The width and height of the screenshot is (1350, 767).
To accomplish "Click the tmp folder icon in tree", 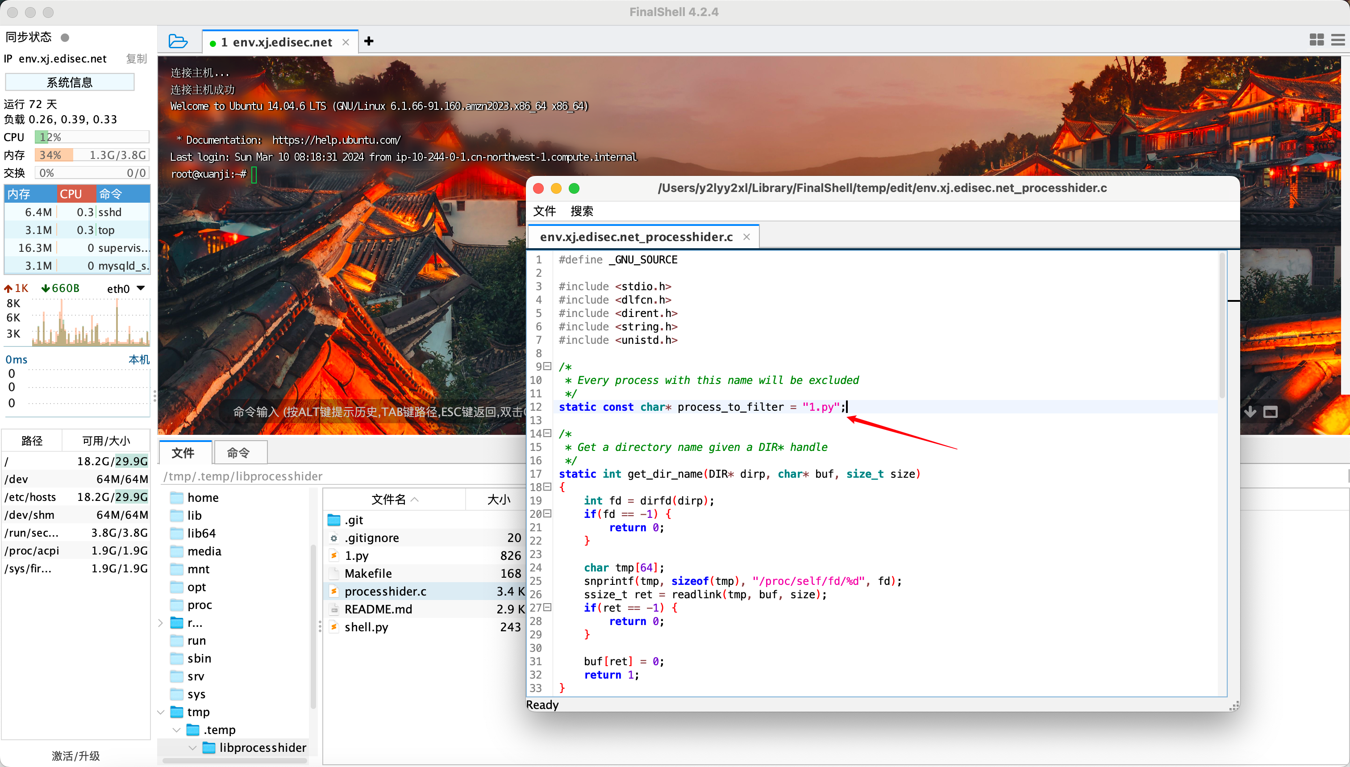I will [177, 712].
